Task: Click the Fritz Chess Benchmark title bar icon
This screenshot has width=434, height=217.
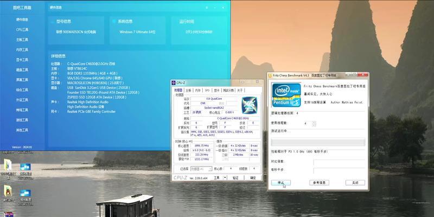Action: click(x=270, y=75)
